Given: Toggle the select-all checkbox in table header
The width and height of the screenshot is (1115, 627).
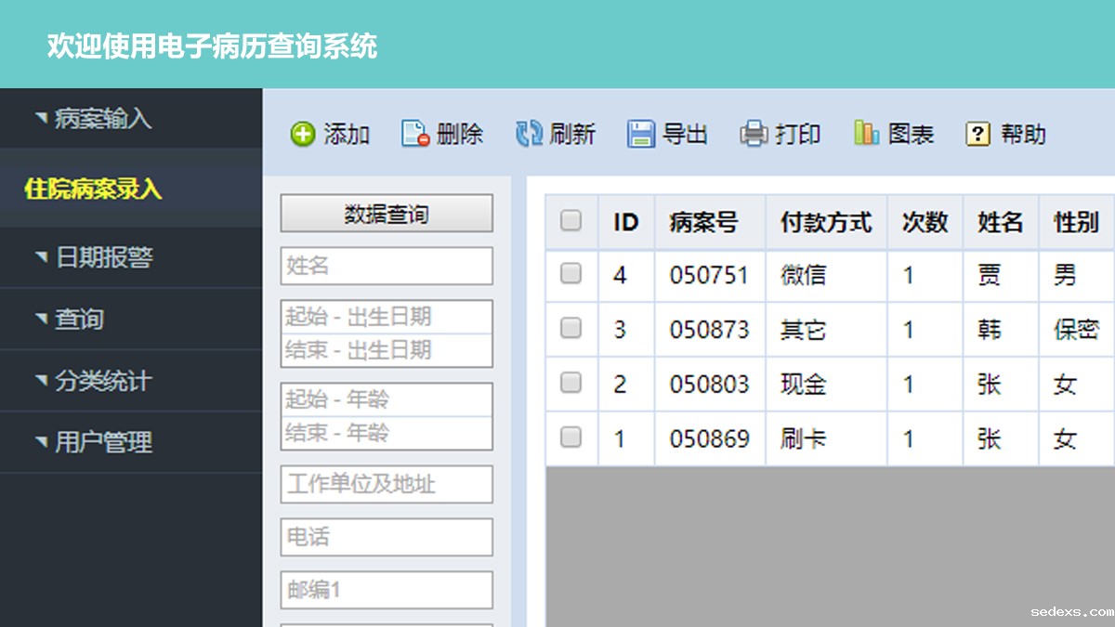Looking at the screenshot, I should tap(571, 221).
